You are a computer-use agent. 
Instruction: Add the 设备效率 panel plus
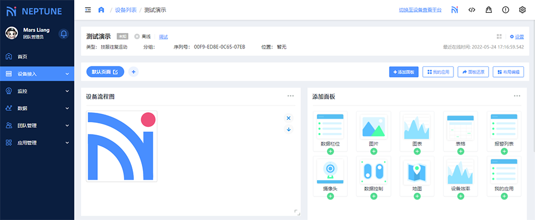[x=461, y=196]
